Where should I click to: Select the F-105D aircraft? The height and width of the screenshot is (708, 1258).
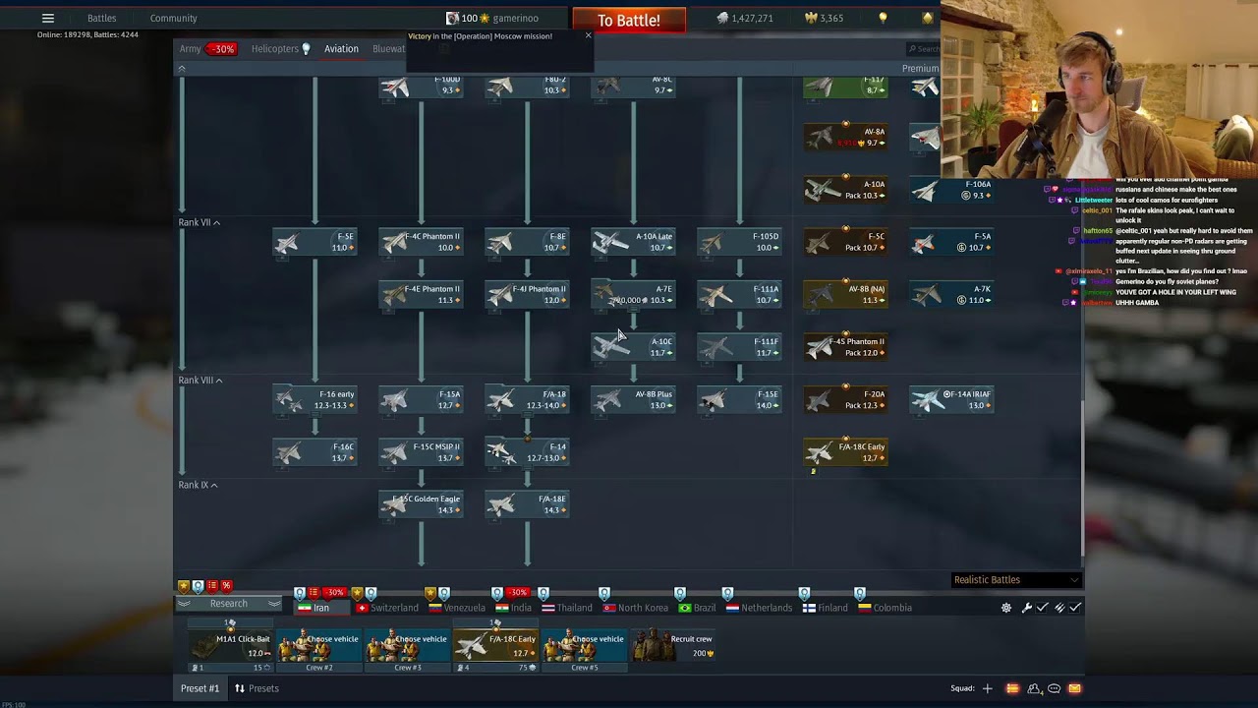[739, 242]
